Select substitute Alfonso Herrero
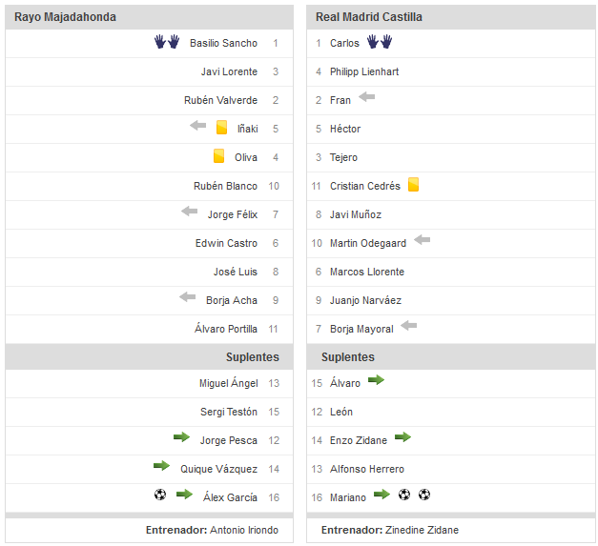 (x=367, y=469)
